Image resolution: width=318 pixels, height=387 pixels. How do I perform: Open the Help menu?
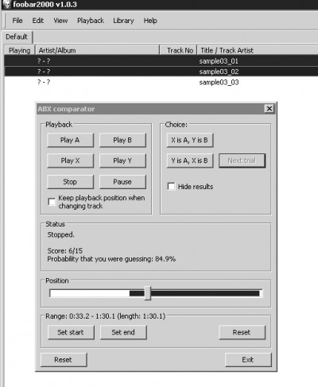coord(150,21)
